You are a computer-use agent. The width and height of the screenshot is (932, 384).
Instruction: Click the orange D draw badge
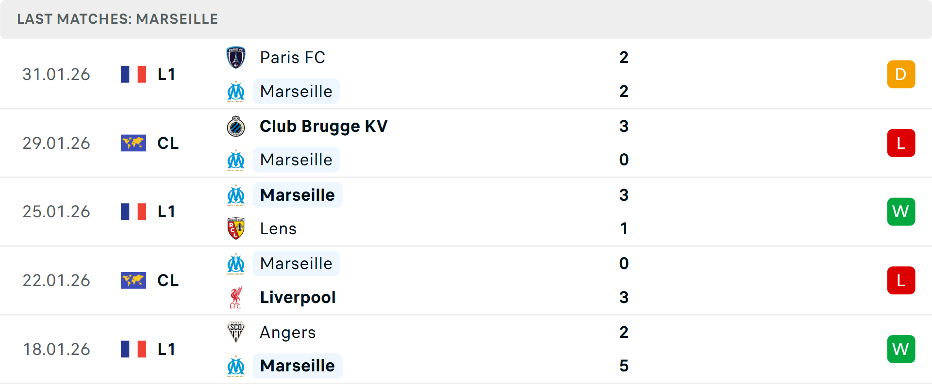coord(901,74)
